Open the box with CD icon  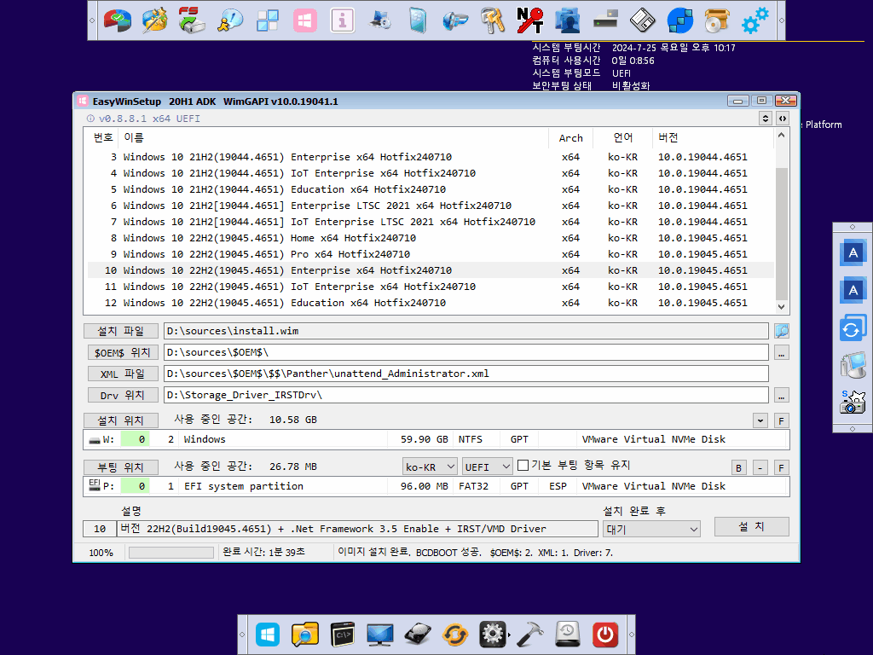[716, 20]
